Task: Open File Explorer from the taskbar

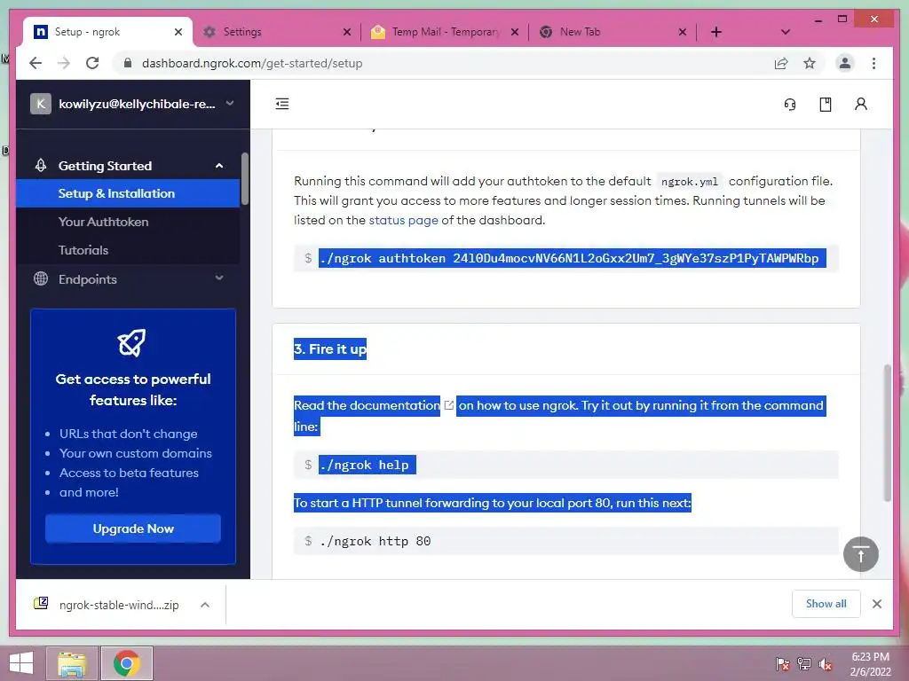Action: click(x=72, y=663)
